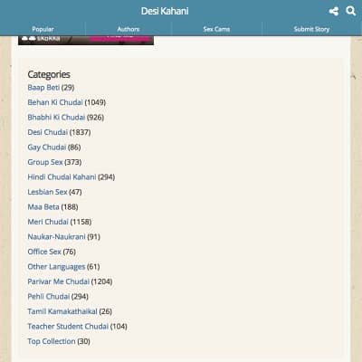Open search with the magnifier icon
Screen dimensions: 362x362
tap(350, 11)
